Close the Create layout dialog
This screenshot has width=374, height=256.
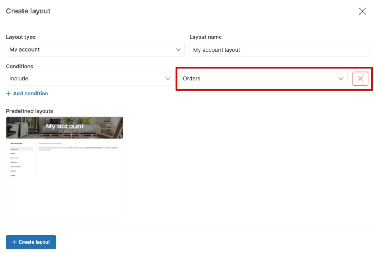pos(362,11)
